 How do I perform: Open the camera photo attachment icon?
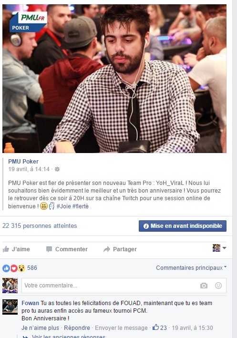coord(204,286)
